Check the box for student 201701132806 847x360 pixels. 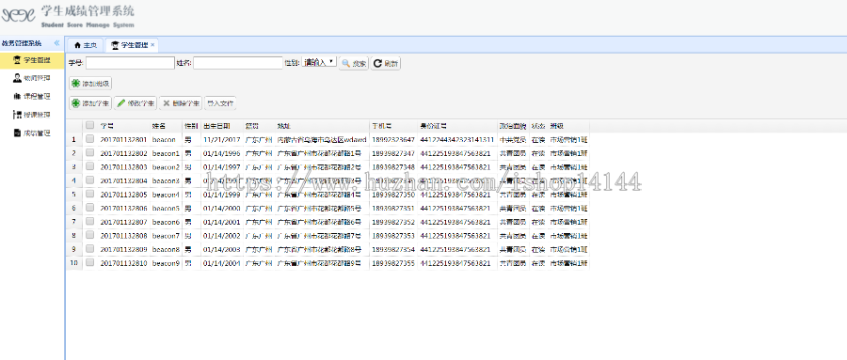pyautogui.click(x=89, y=208)
